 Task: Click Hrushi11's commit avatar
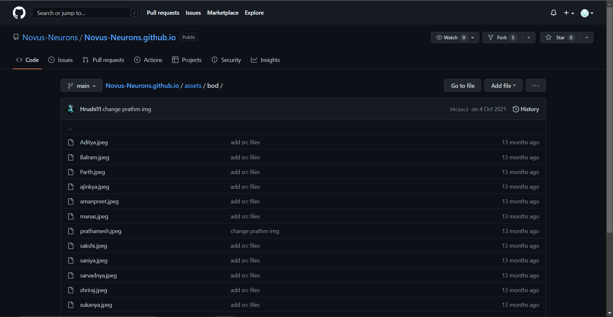[x=70, y=109]
